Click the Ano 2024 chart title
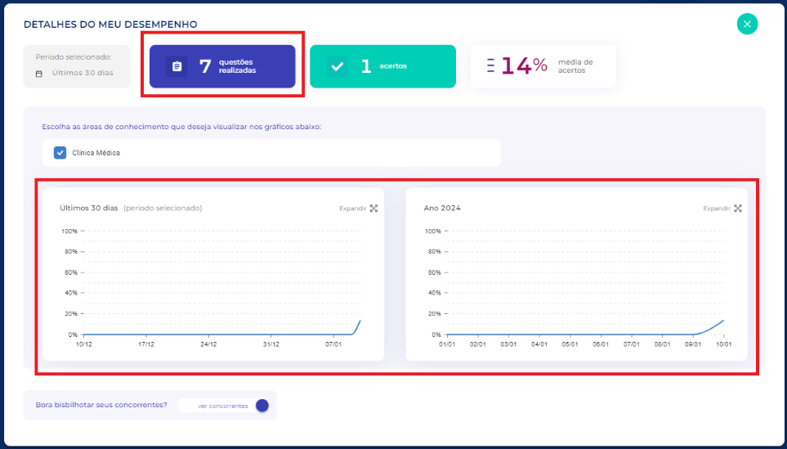Image resolution: width=787 pixels, height=449 pixels. pyautogui.click(x=442, y=208)
